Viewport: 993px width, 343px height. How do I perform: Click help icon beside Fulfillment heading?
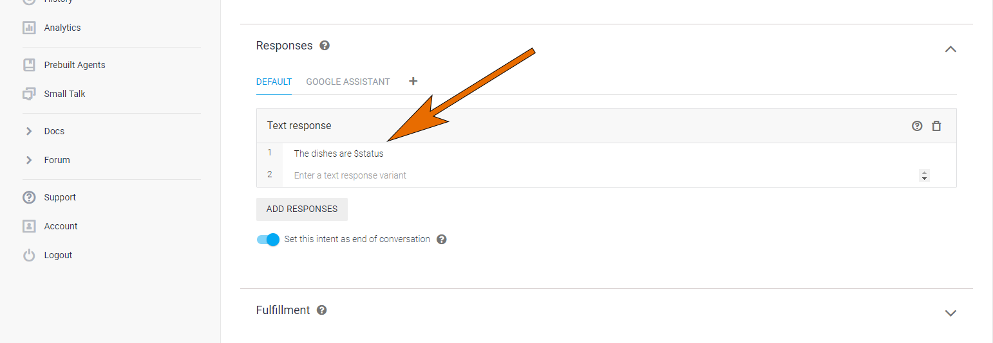pos(322,310)
